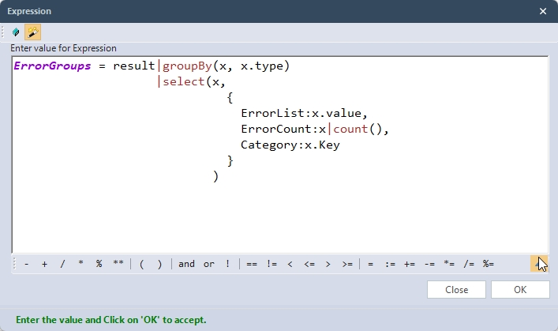Insert the percent modulo operator

click(x=99, y=264)
